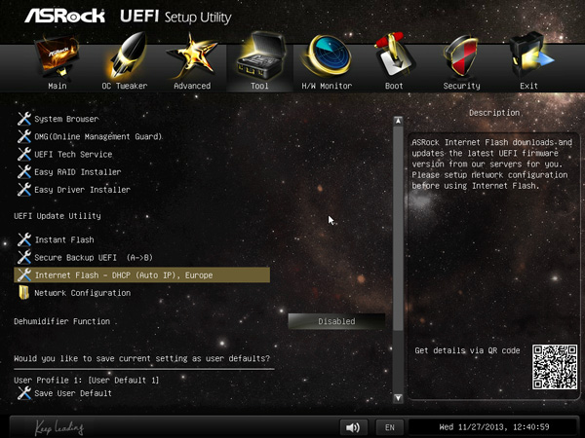The width and height of the screenshot is (585, 438).
Task: Open UEFI Tech Service
Action: (x=73, y=154)
